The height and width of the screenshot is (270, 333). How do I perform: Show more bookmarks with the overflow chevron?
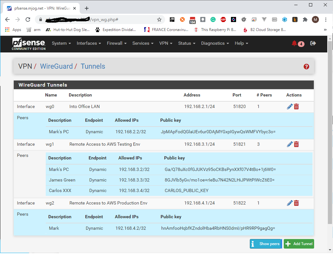click(x=325, y=30)
